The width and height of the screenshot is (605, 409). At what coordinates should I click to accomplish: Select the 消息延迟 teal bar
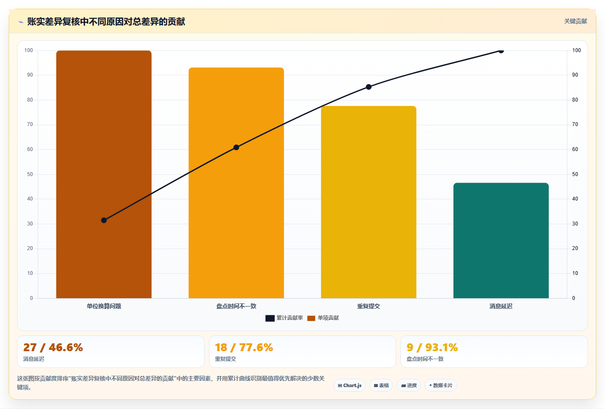point(501,240)
